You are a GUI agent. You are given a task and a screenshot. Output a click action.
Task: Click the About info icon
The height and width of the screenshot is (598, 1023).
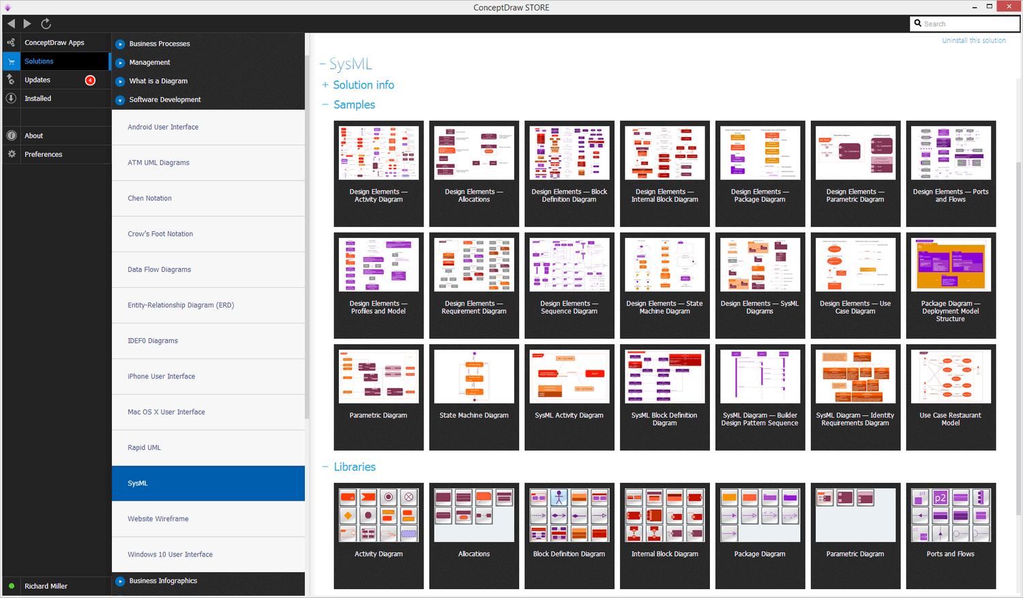[x=11, y=136]
